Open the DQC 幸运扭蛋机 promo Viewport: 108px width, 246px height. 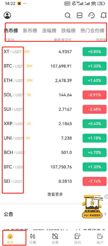(92, 207)
